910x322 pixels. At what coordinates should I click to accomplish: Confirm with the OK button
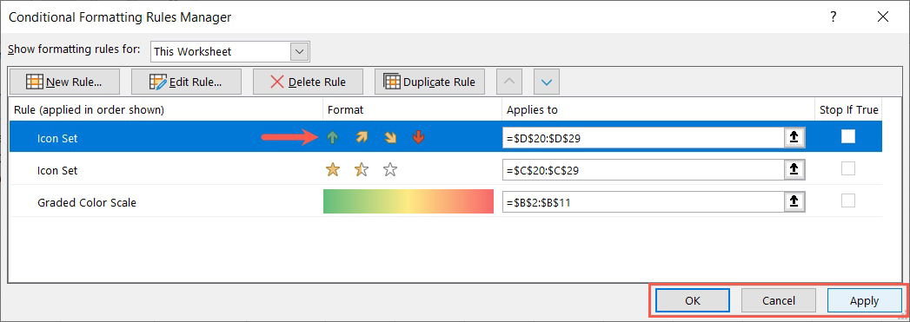[x=693, y=300]
